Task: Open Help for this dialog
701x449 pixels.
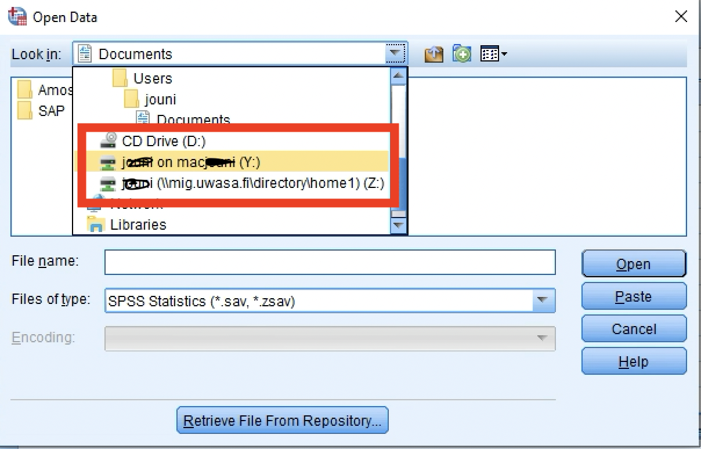Action: 634,361
